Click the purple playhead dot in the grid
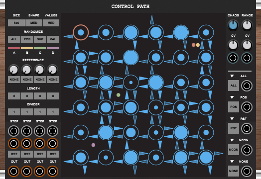Image resolution: width=261 pixels, height=179 pixels. click(x=93, y=145)
